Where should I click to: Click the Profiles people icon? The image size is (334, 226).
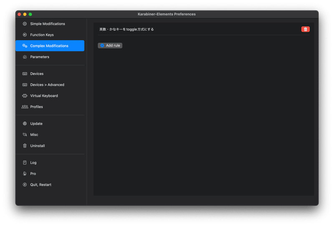[25, 107]
